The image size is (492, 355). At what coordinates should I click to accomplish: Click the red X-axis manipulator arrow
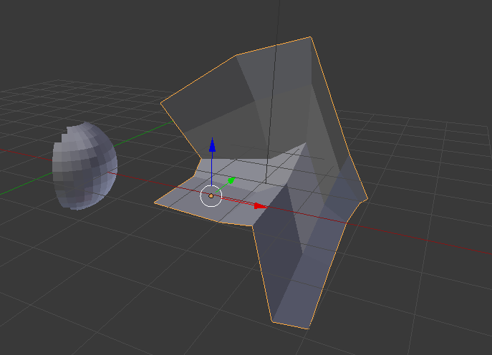(x=260, y=206)
